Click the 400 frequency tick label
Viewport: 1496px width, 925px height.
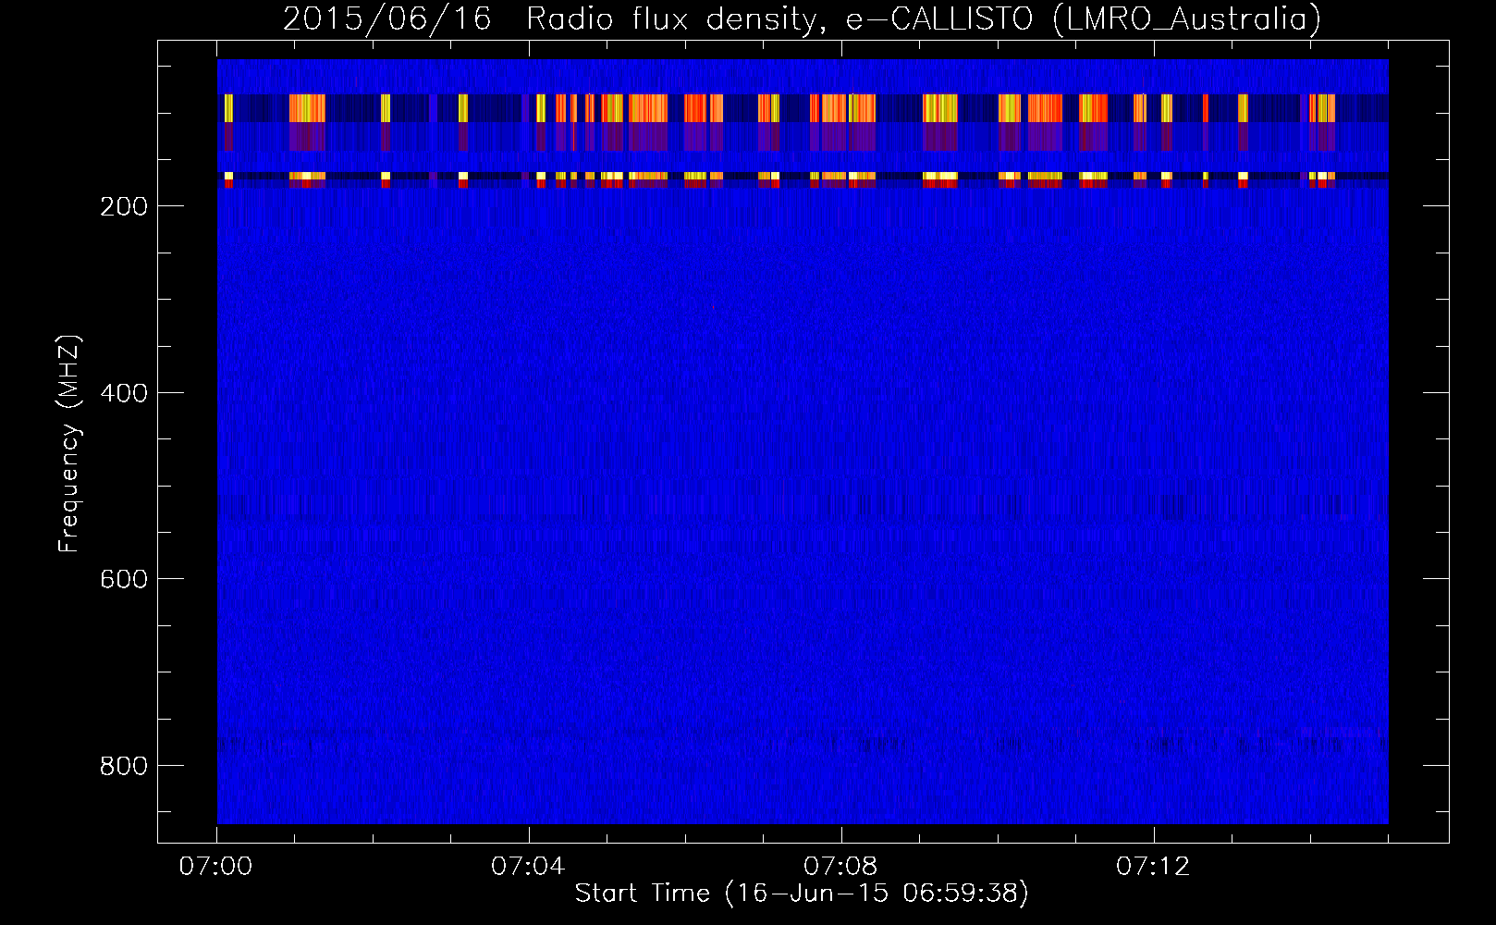coord(123,393)
